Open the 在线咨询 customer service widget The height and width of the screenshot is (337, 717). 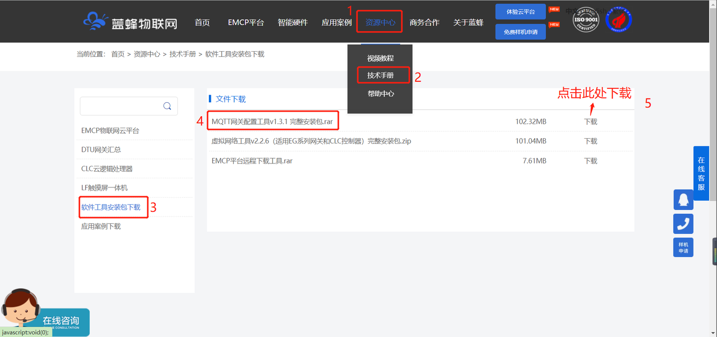pos(45,313)
